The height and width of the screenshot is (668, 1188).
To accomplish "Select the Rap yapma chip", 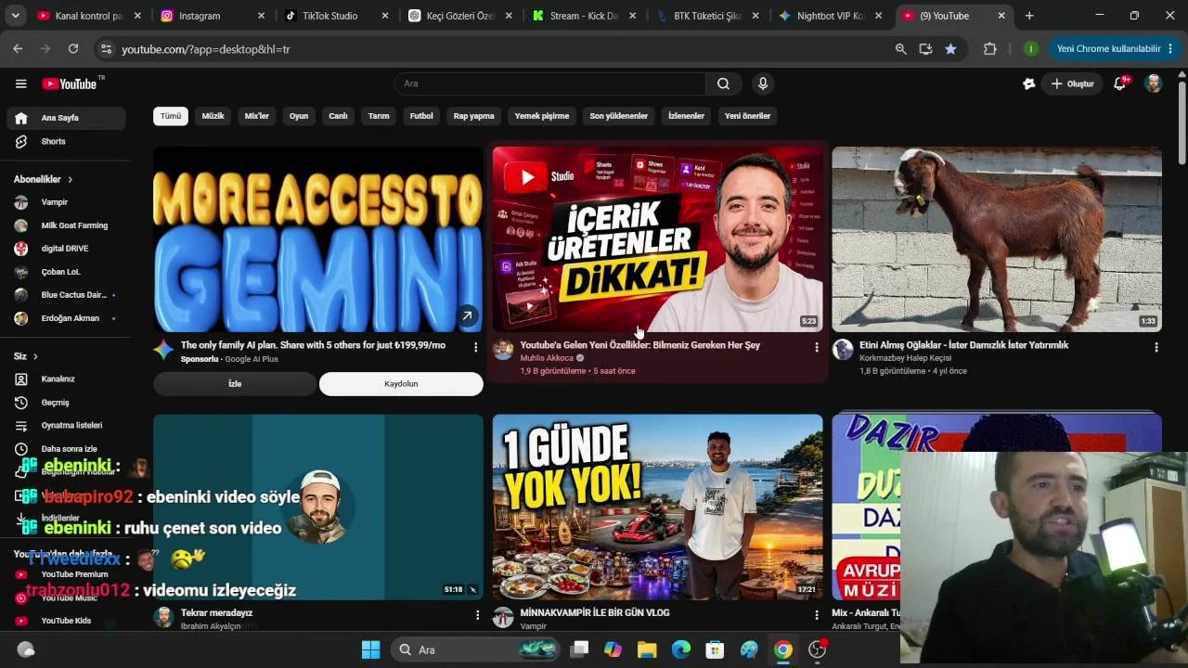I will point(474,116).
